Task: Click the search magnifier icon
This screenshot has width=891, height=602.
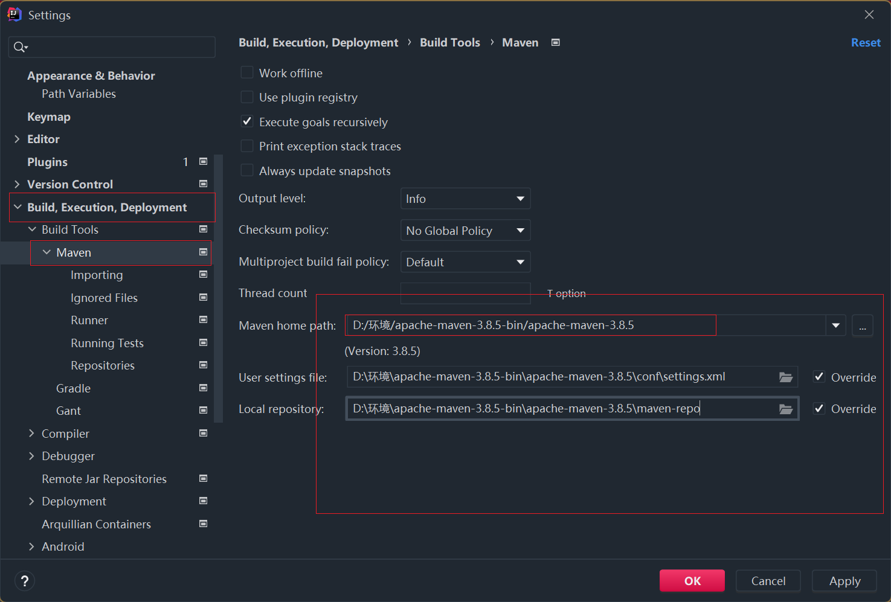Action: coord(21,47)
